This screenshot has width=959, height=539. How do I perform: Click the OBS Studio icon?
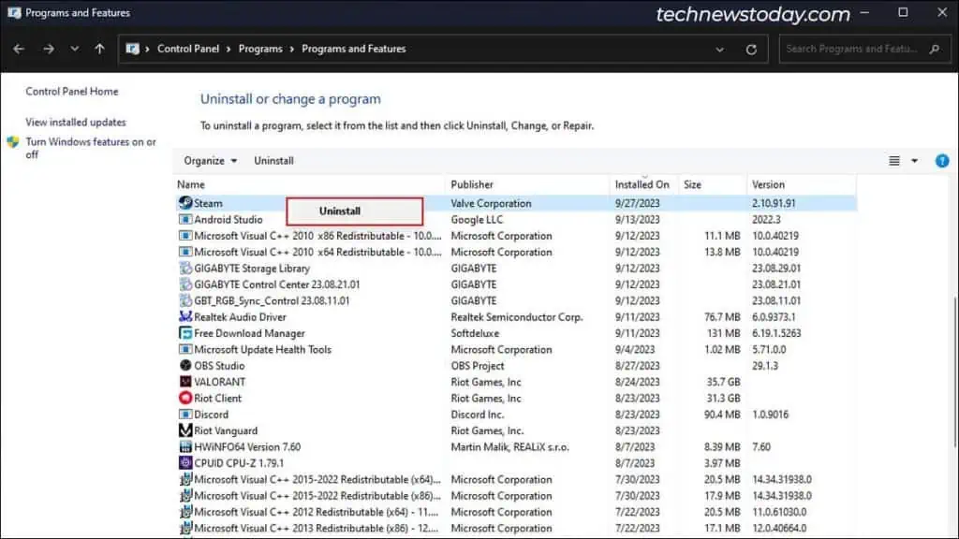[x=184, y=365]
